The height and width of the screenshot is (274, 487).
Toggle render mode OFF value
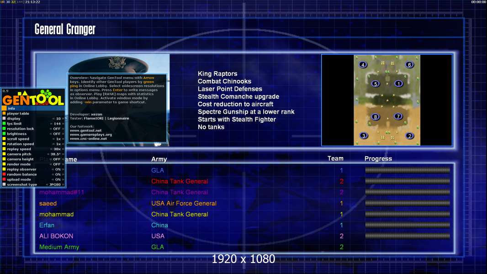click(57, 164)
